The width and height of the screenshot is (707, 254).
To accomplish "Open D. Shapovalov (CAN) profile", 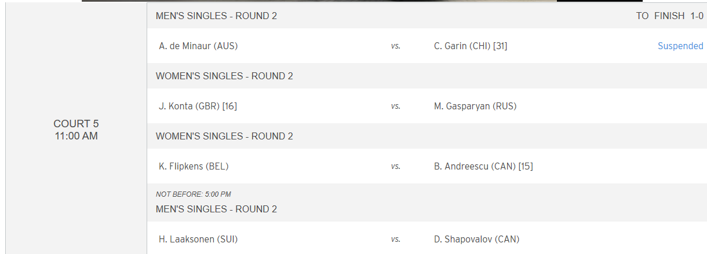I will click(476, 240).
